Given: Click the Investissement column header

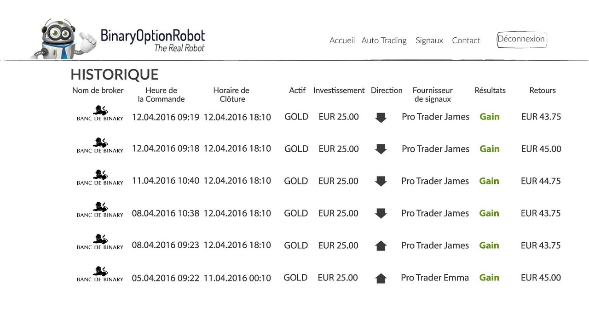Looking at the screenshot, I should [339, 91].
